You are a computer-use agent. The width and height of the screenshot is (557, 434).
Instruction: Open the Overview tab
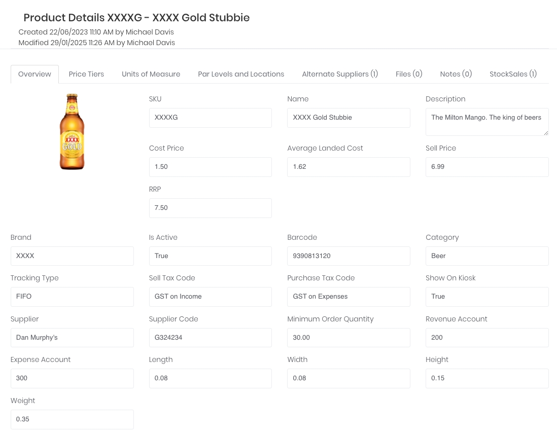[x=34, y=74]
